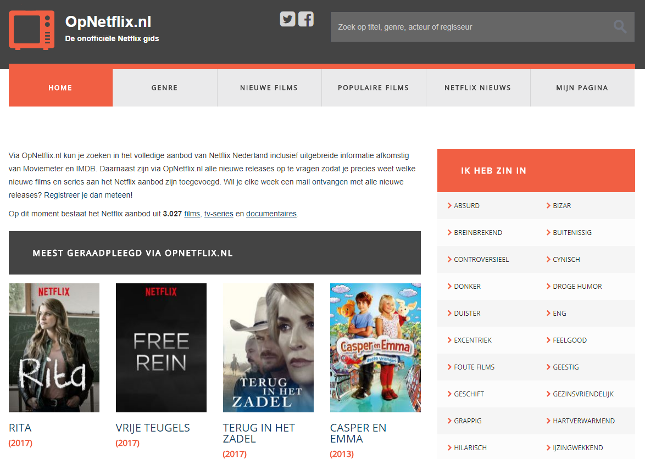Viewport: 645px width, 459px height.
Task: Click the 'Meest geraadpleegd via OpNetflix.nl' heading
Action: pyautogui.click(x=132, y=253)
